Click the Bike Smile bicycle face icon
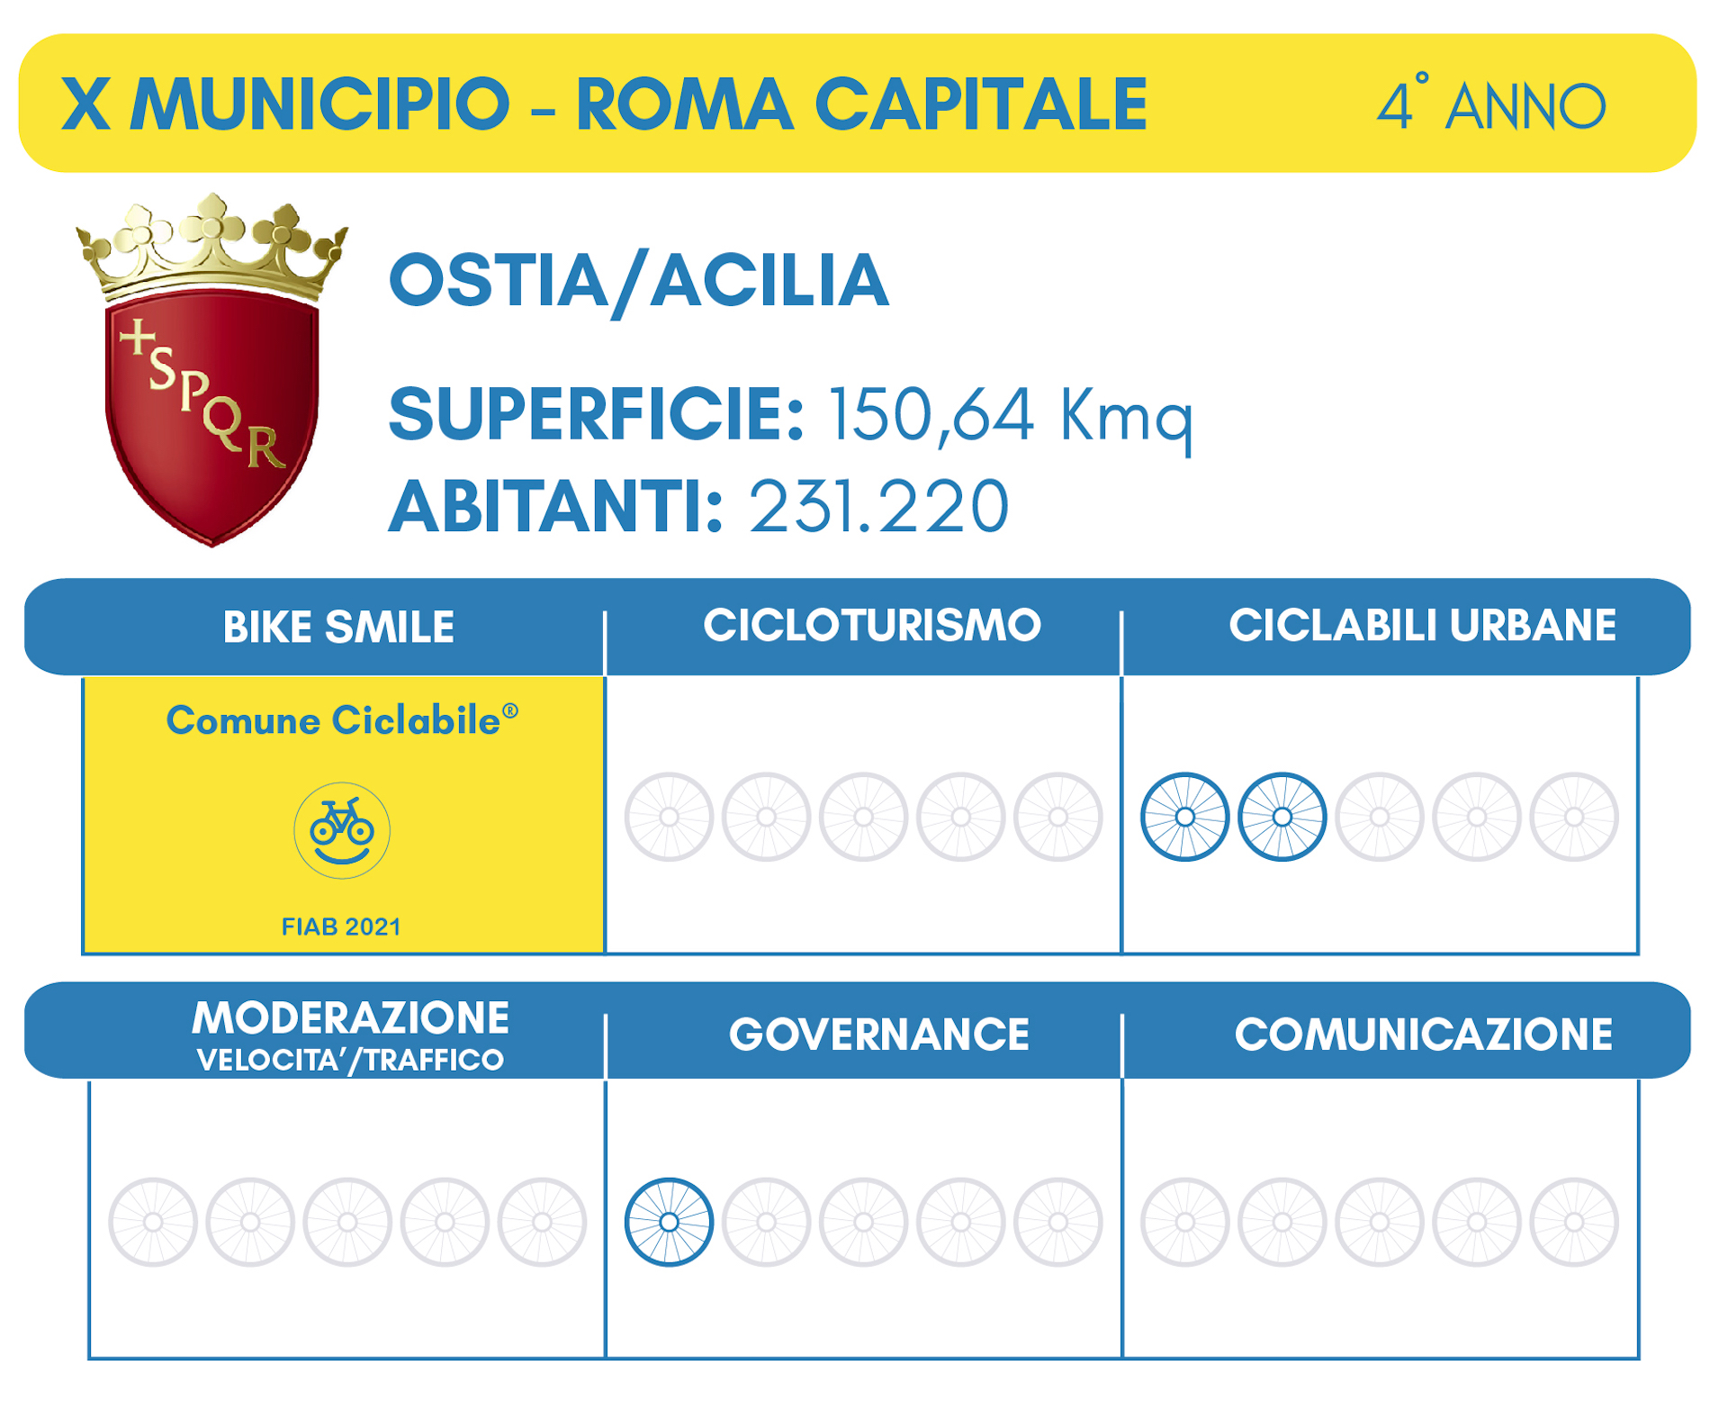This screenshot has height=1410, width=1728. click(342, 830)
